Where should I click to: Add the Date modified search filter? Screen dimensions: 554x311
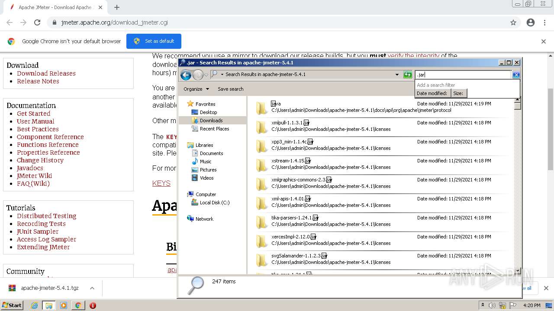click(432, 93)
